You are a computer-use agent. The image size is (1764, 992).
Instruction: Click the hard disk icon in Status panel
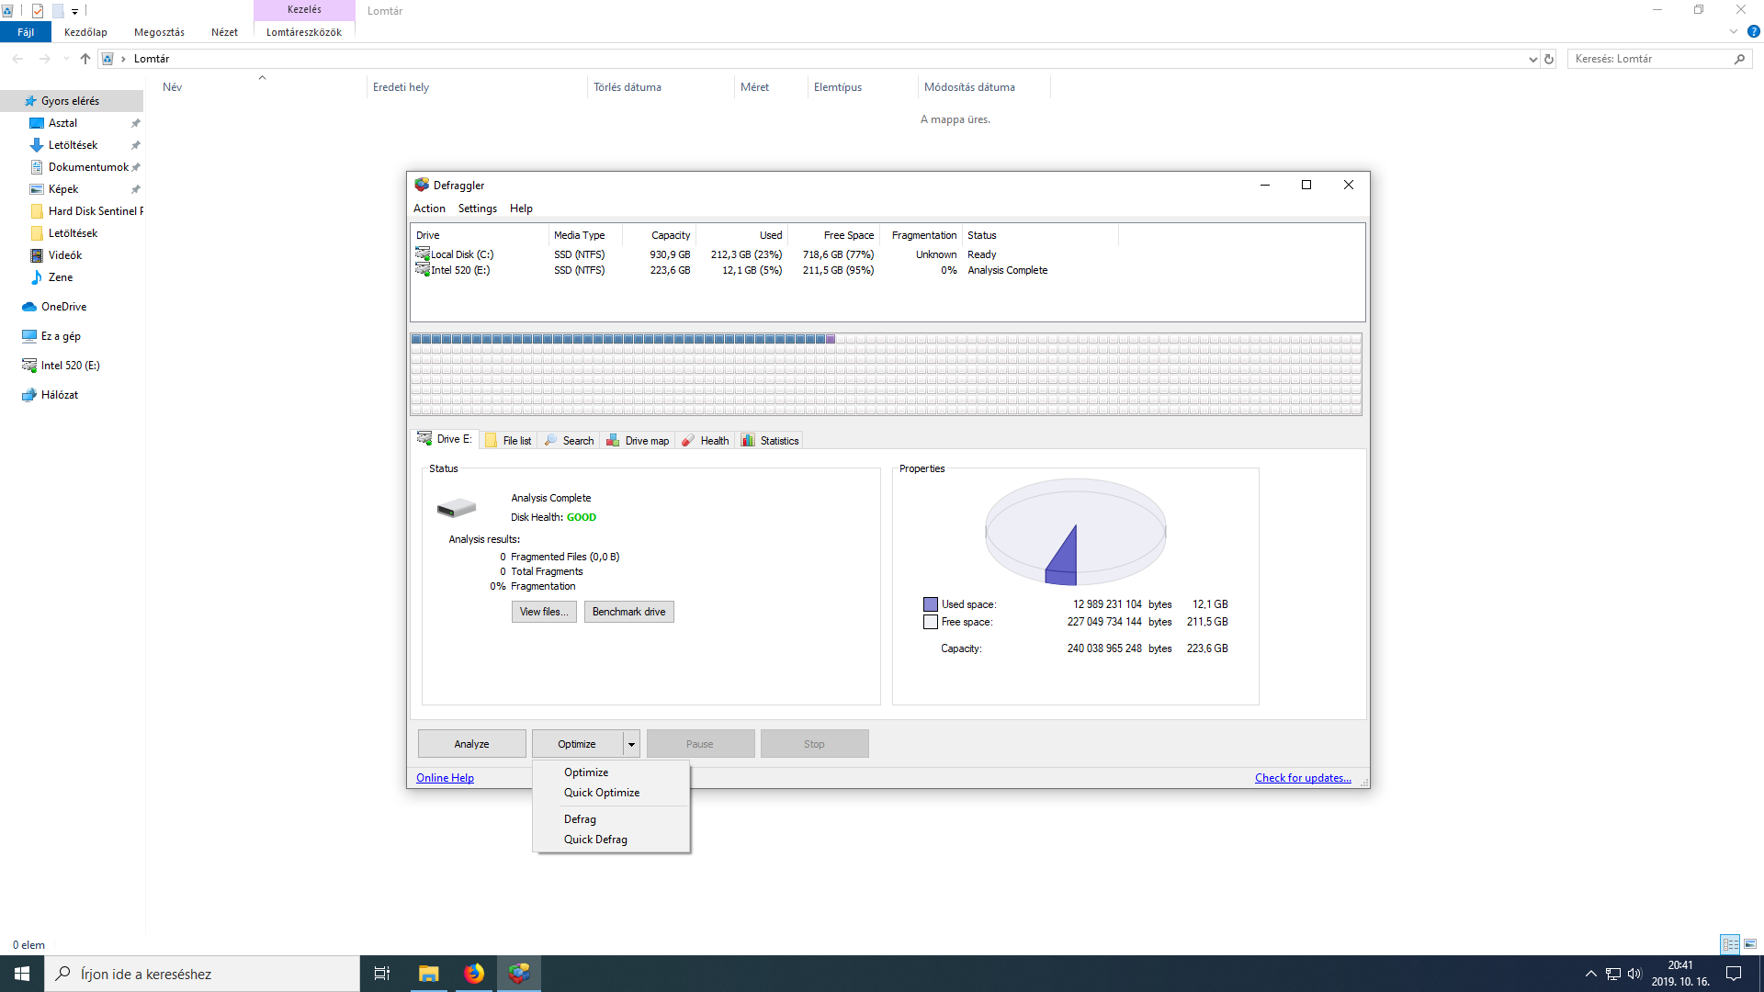pyautogui.click(x=457, y=508)
